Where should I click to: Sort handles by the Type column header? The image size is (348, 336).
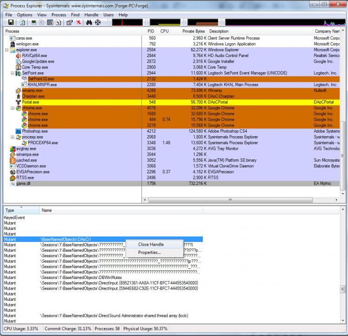pos(21,210)
